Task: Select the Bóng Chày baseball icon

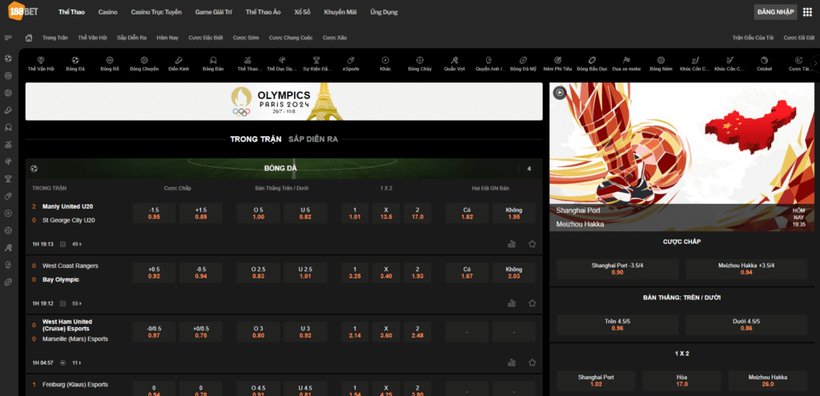Action: coord(420,64)
